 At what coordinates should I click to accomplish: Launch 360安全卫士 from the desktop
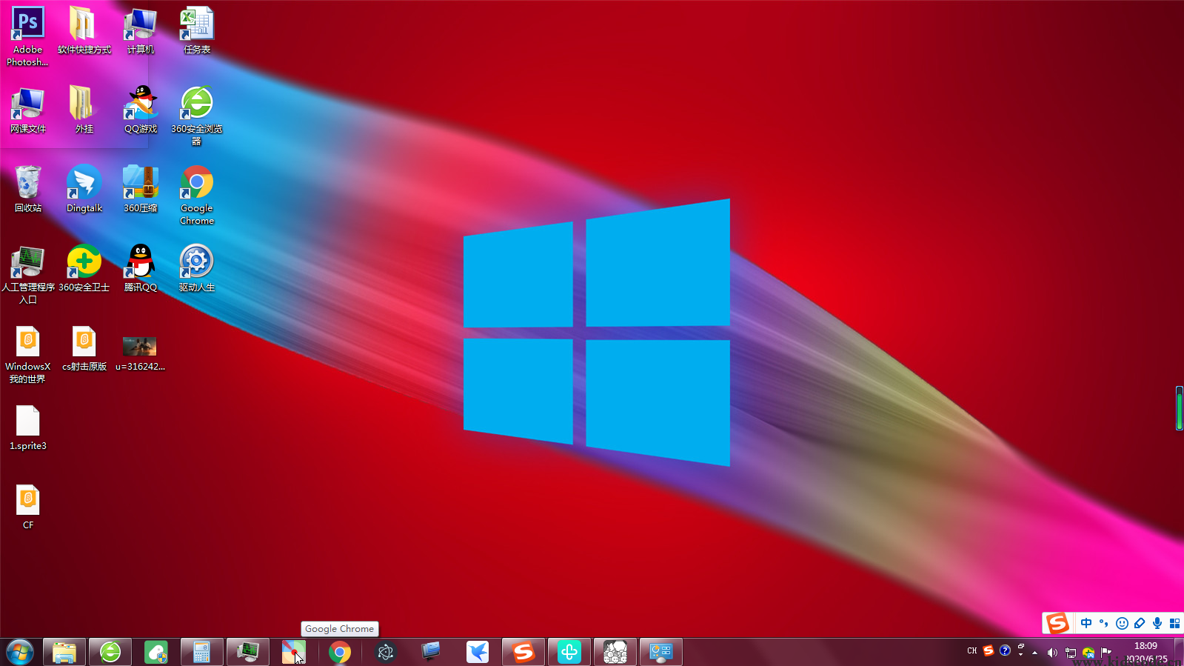(84, 268)
